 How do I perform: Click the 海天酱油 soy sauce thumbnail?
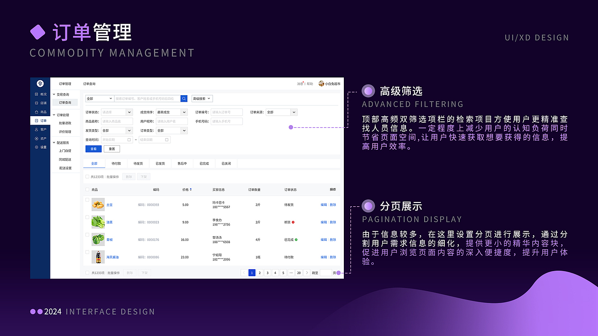pyautogui.click(x=98, y=257)
